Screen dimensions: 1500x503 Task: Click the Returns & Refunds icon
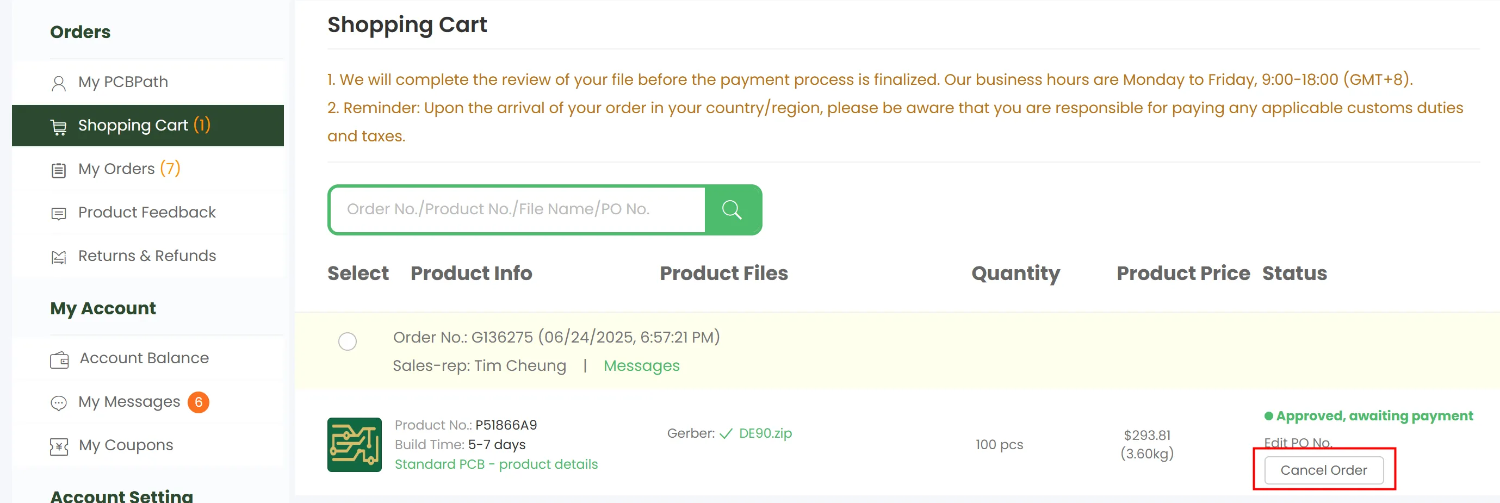coord(59,257)
